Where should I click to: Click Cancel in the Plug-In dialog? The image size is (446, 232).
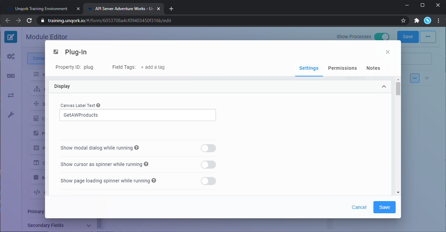[x=359, y=207]
